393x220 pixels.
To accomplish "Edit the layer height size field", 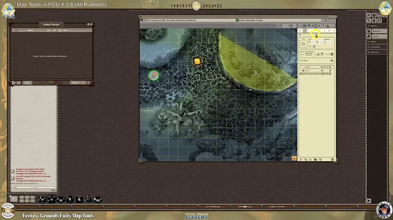I will click(321, 42).
